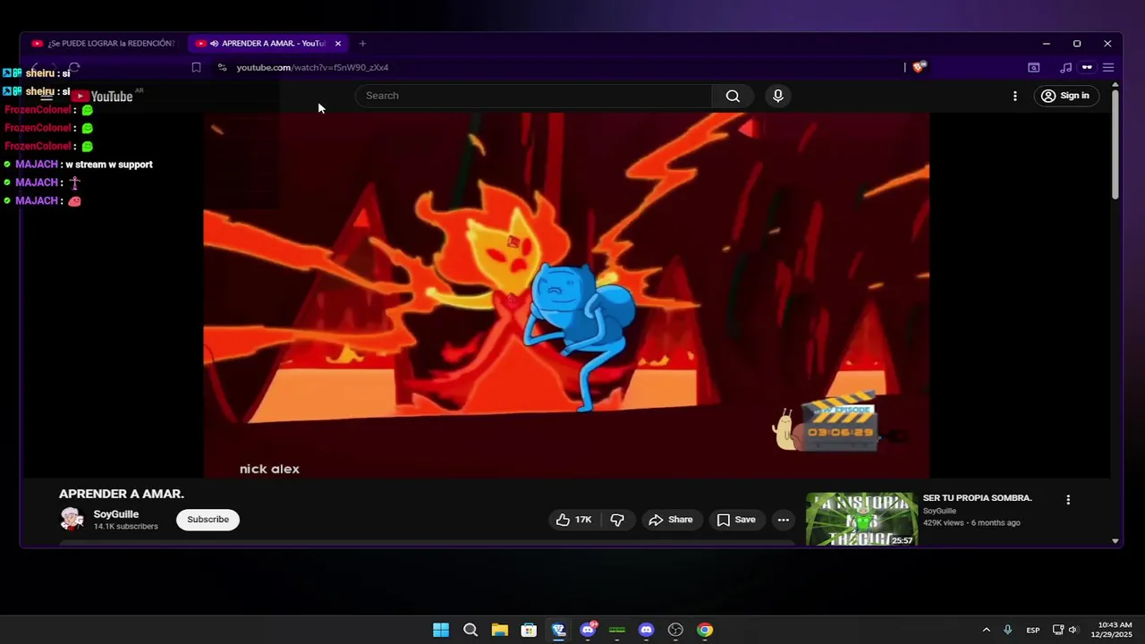Go to YouTube home via logo

coord(103,97)
